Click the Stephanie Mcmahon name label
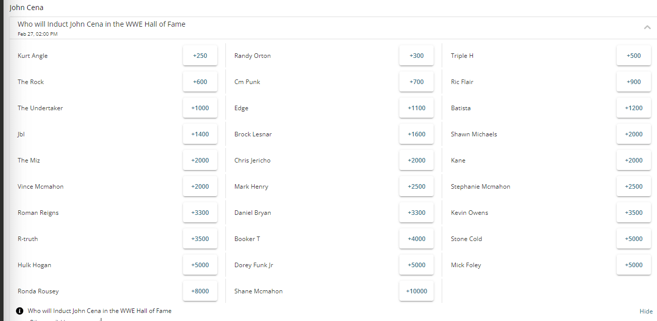The height and width of the screenshot is (321, 657). pyautogui.click(x=481, y=187)
